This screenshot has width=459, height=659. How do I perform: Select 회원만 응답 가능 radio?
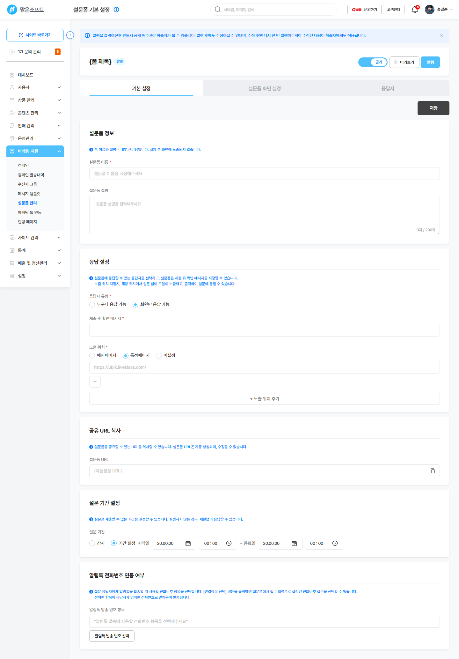click(135, 305)
